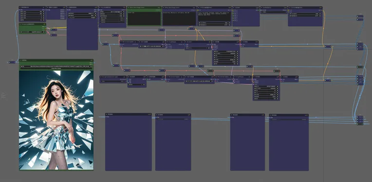Click the negative prompt text box starting with 'lowres, bad anatomy'
Screen dimensions: 372x182
tap(214, 17)
